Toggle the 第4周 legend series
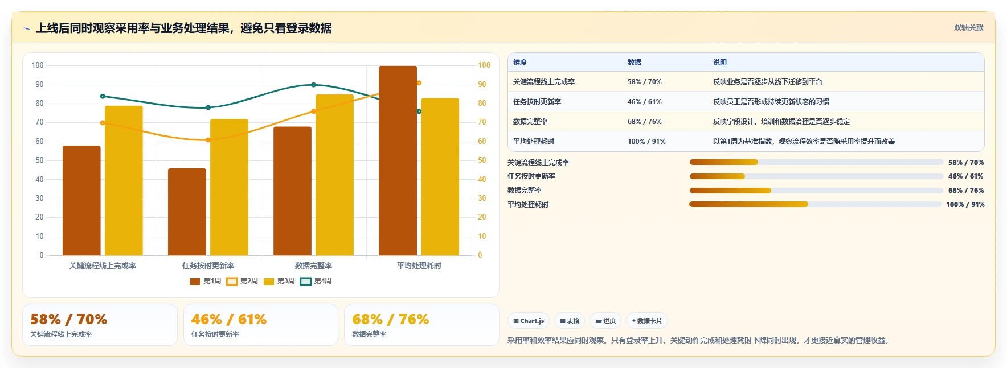The image size is (1007, 368). 316,281
